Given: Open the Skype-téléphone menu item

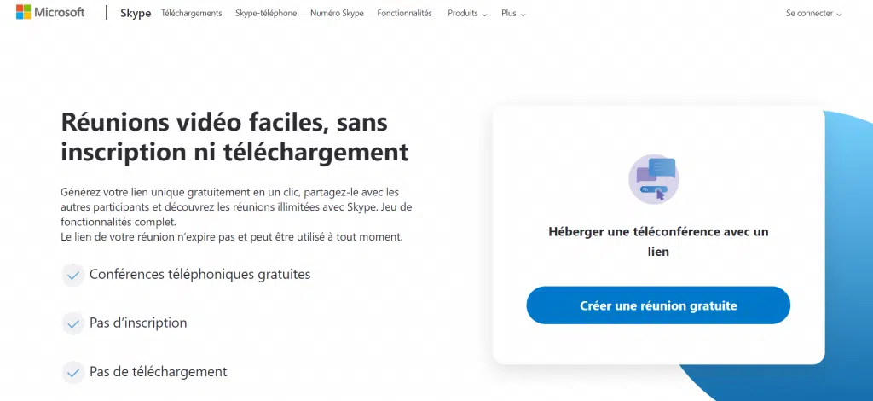Looking at the screenshot, I should tap(266, 14).
